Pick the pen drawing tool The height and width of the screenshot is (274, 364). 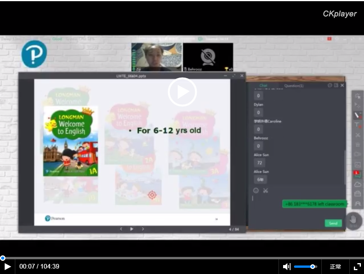pos(357,115)
